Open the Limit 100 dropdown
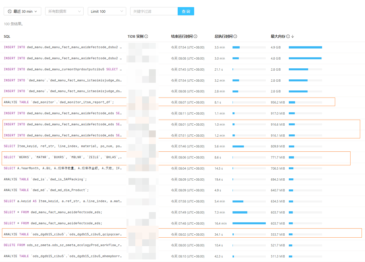This screenshot has width=365, height=262. 107,11
